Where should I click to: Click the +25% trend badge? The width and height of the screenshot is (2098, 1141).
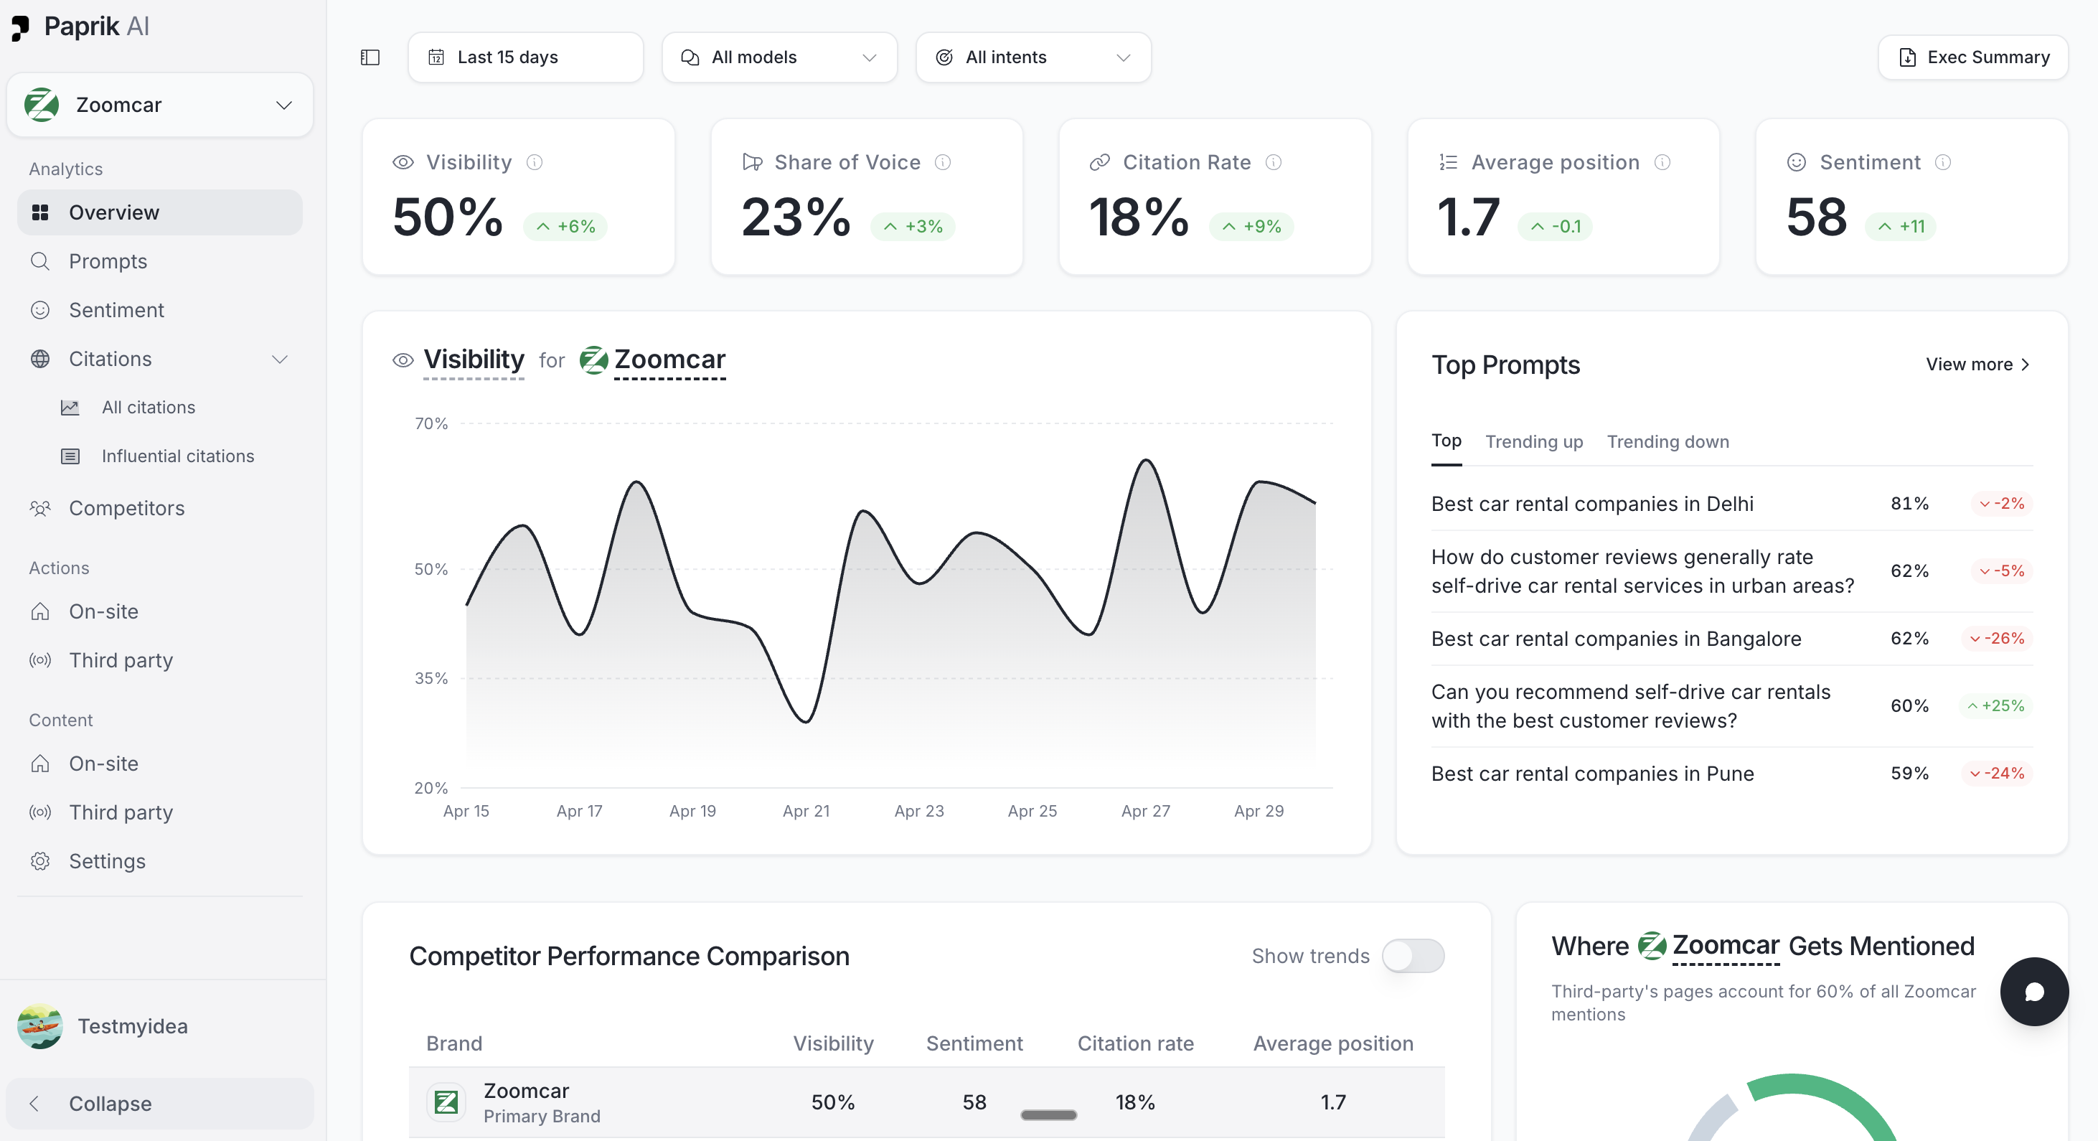(x=1996, y=705)
